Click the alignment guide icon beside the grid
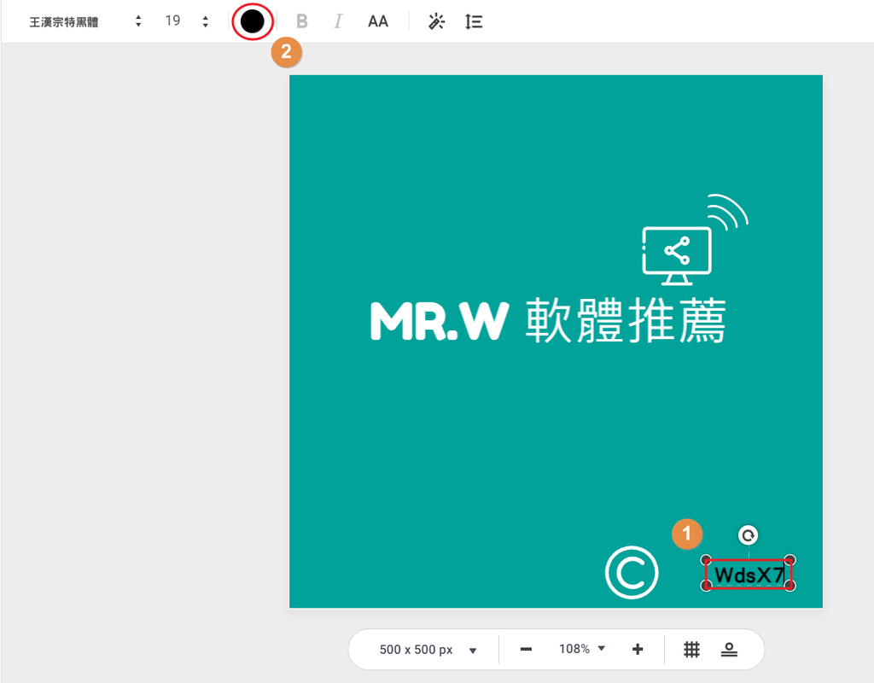Screen dimensions: 874x683 pos(729,650)
